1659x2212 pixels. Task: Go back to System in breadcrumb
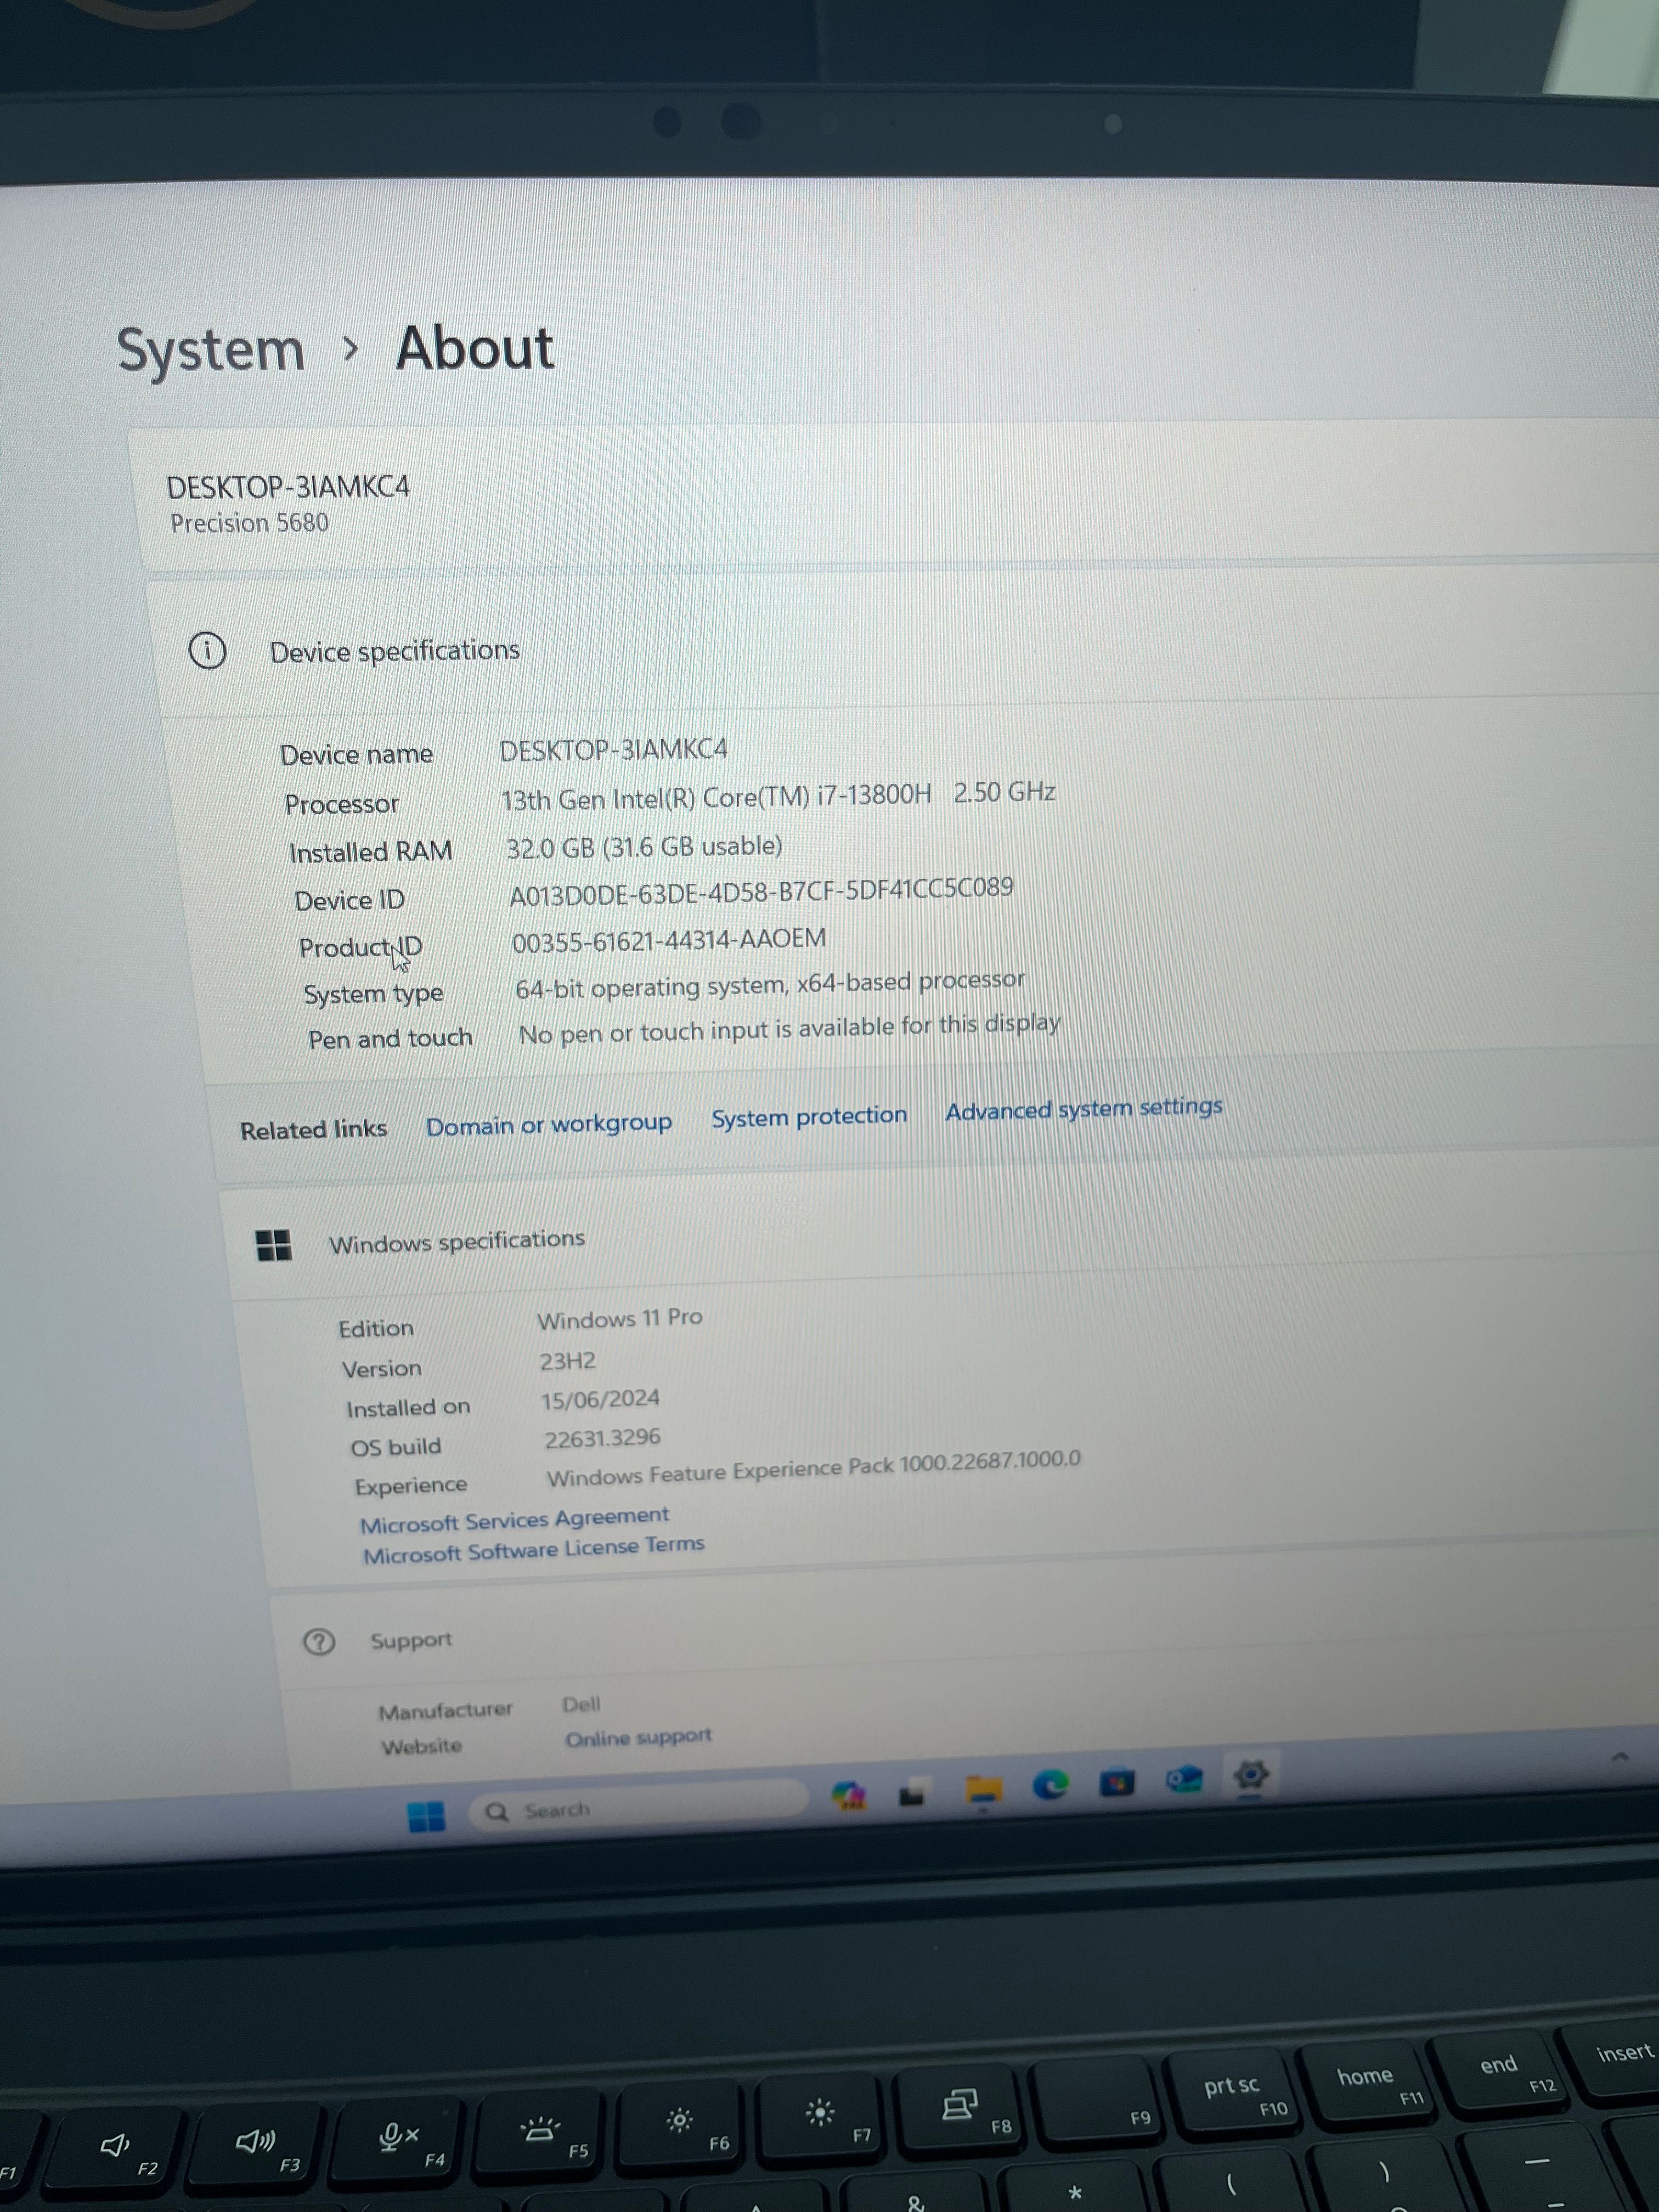pos(211,351)
